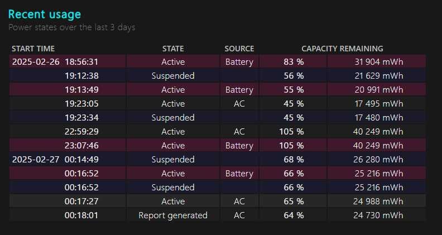This screenshot has width=442, height=235.
Task: Click the 'Report generated' state cell
Action: pos(173,215)
